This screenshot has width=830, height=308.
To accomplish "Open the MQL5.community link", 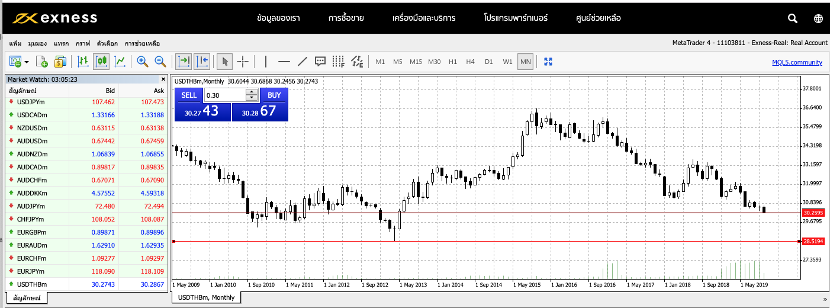I will (797, 62).
